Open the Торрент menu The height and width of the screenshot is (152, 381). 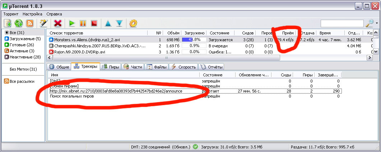[x=11, y=14]
